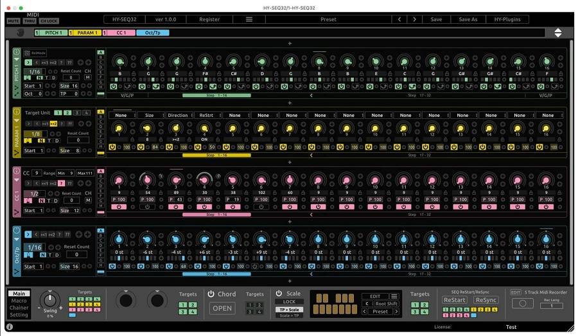Click the Chord power icon

211,294
